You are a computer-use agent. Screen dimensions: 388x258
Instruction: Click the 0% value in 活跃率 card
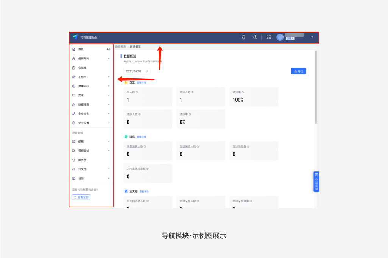click(x=182, y=122)
